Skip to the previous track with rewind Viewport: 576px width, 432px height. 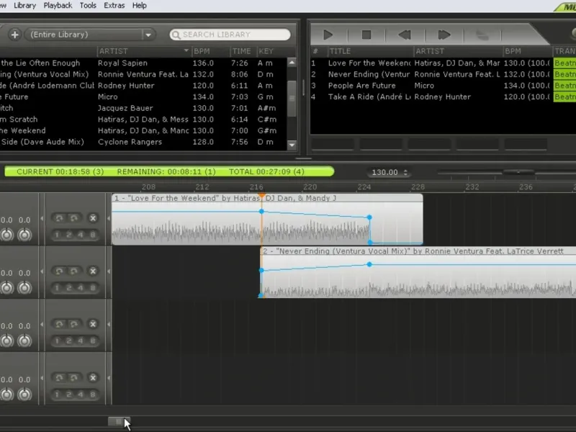point(405,34)
